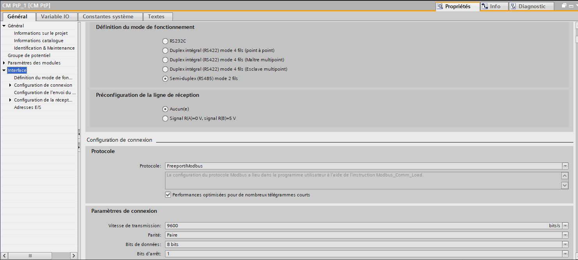The height and width of the screenshot is (260, 578).
Task: Click the navigation tree horizontal scrollbar thumb
Action: point(30,256)
